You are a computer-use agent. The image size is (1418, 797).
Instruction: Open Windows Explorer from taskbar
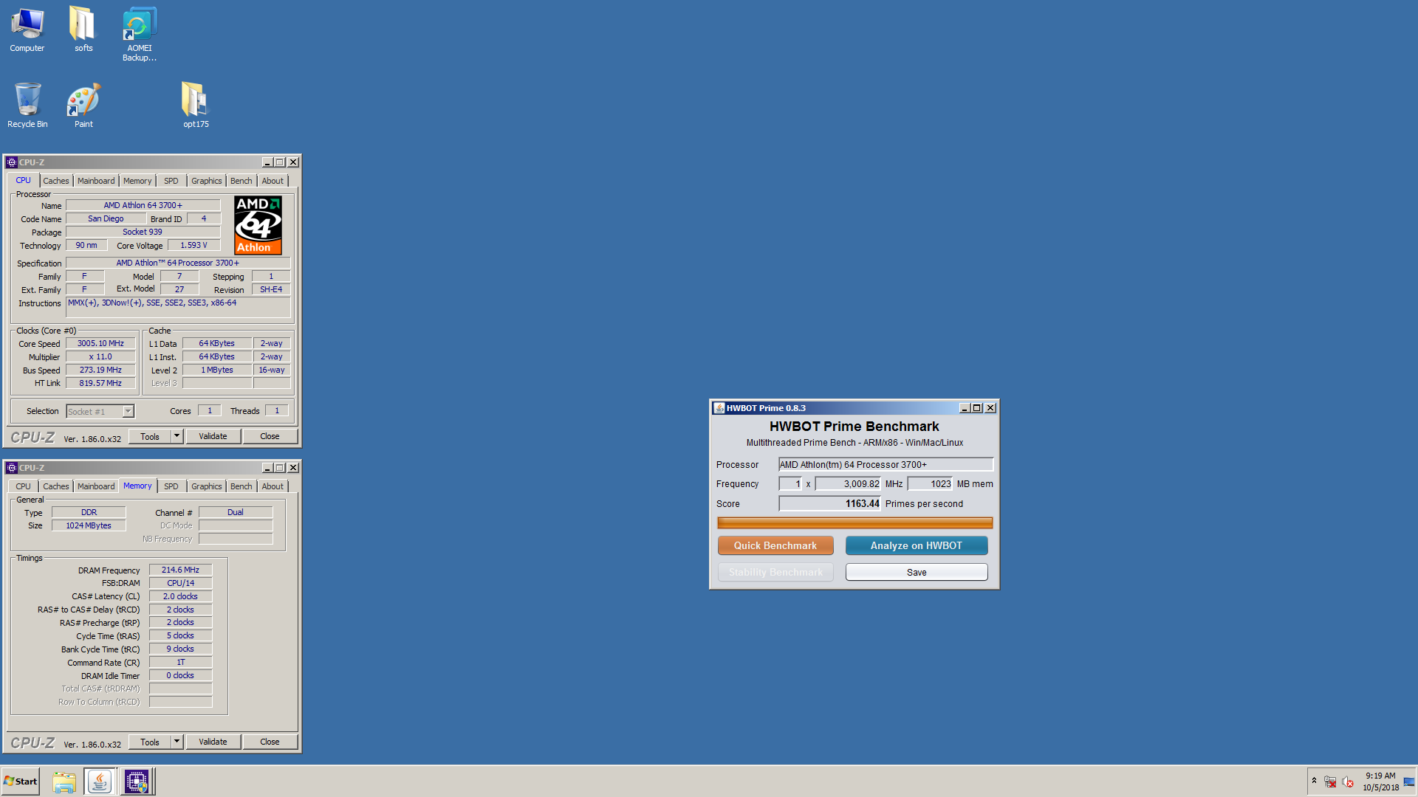(x=64, y=782)
